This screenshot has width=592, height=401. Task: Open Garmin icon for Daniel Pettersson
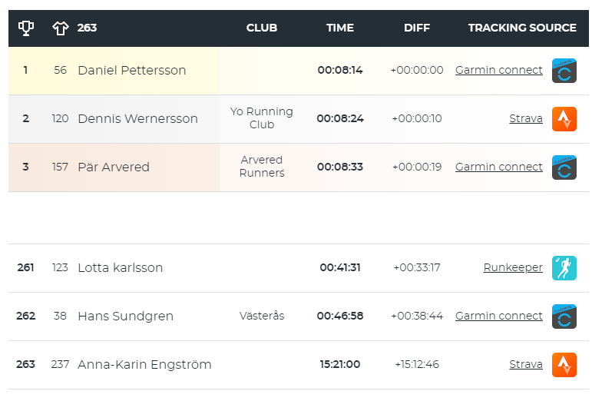[x=564, y=71]
